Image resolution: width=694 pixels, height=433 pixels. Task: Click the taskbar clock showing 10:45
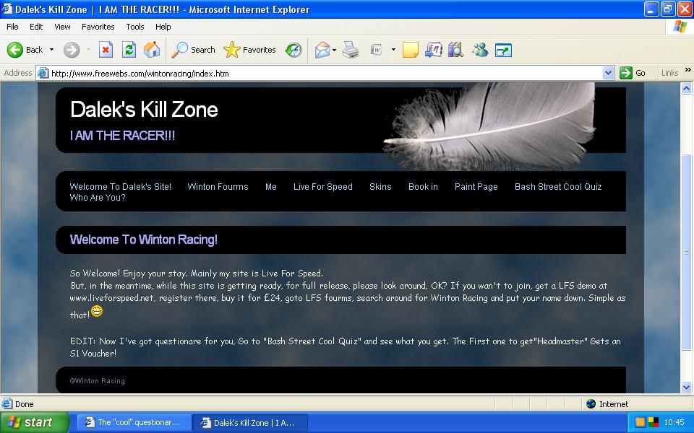tap(674, 422)
